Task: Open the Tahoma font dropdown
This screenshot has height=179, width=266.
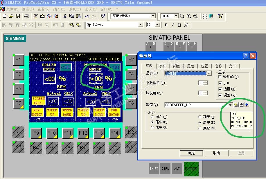Action: [140, 25]
